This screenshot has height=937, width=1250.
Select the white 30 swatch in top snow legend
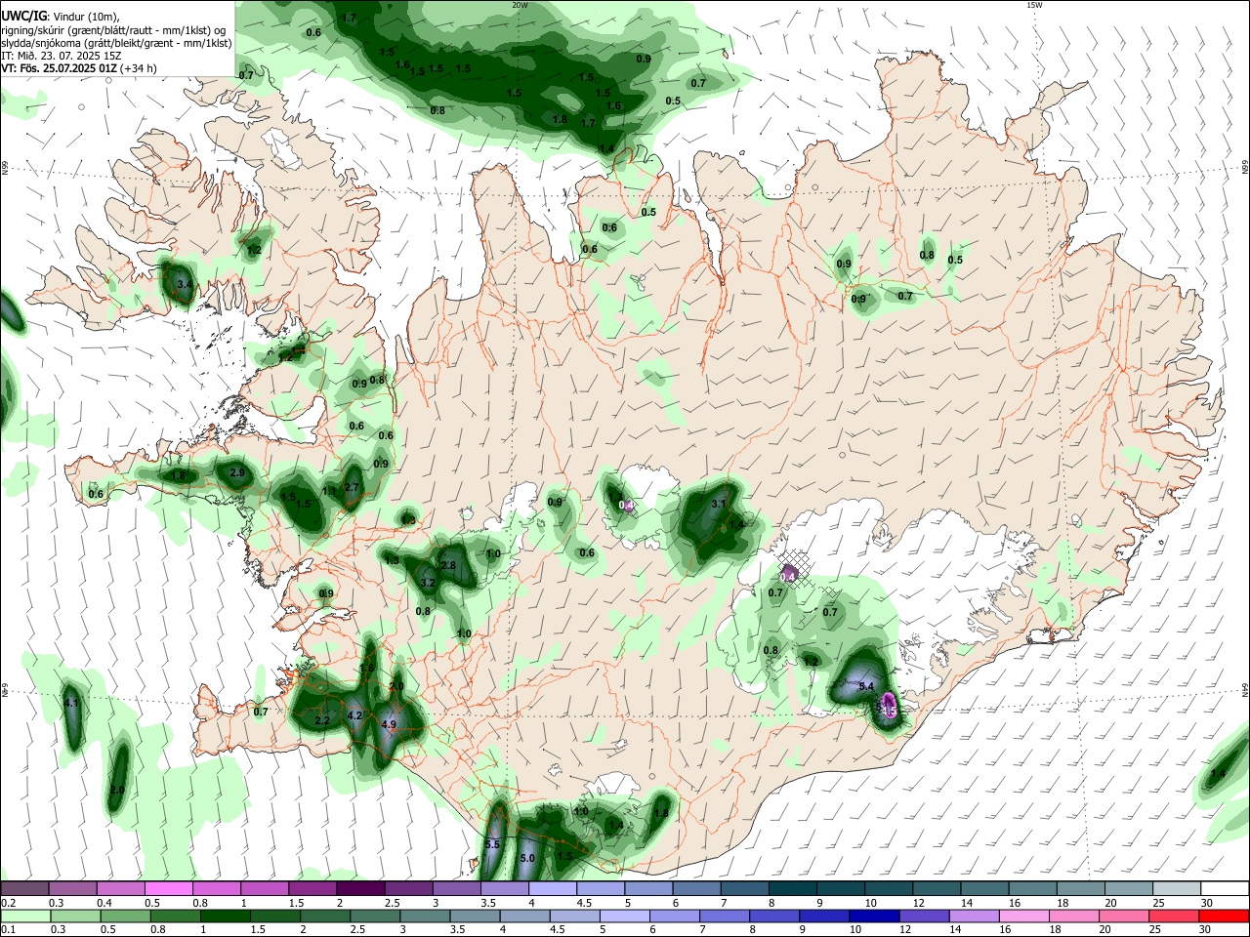click(x=1225, y=888)
